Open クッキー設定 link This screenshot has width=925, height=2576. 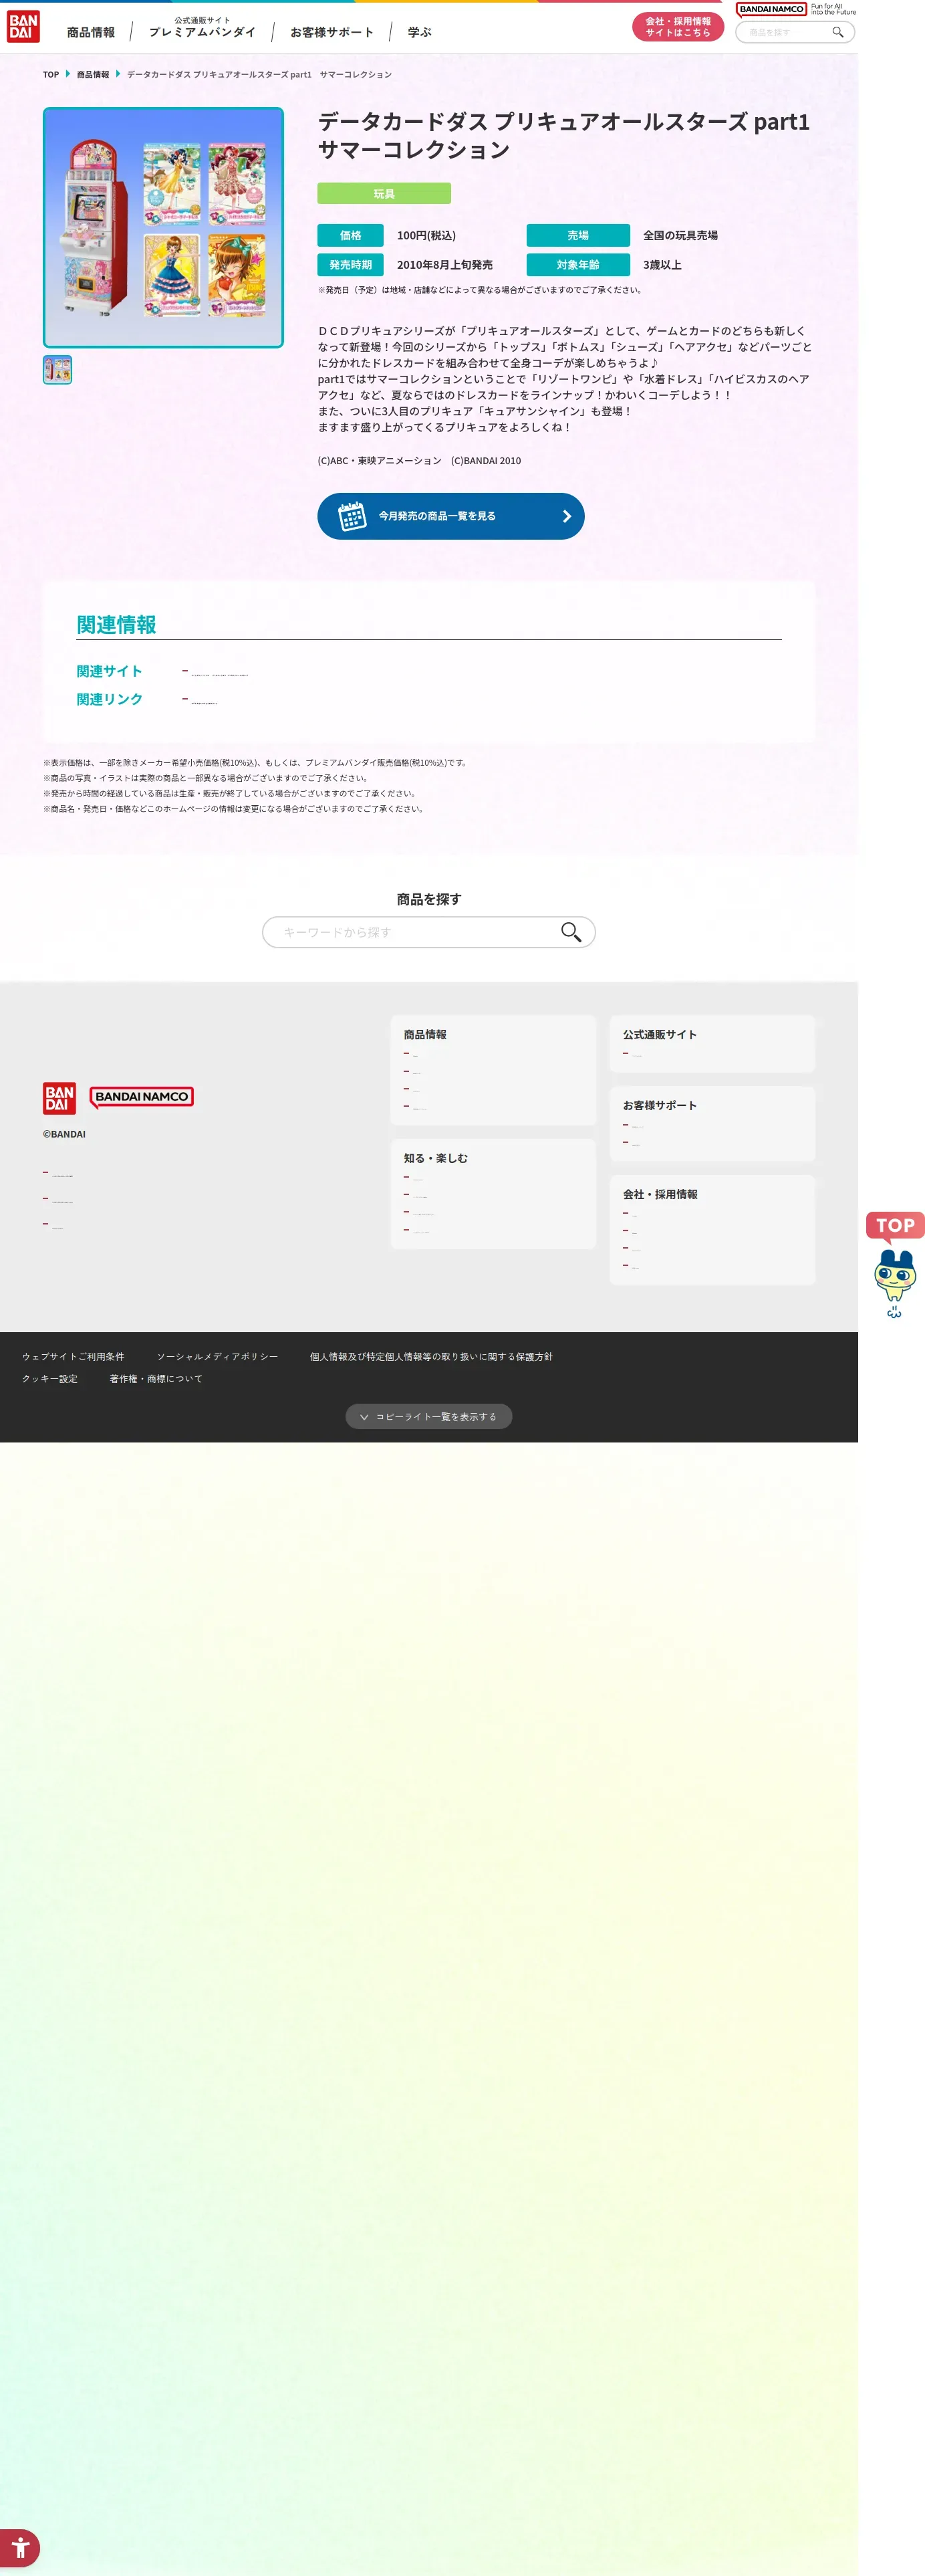coord(50,1379)
